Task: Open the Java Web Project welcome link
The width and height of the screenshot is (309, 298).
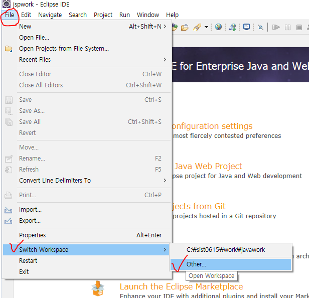Action: tap(208, 167)
